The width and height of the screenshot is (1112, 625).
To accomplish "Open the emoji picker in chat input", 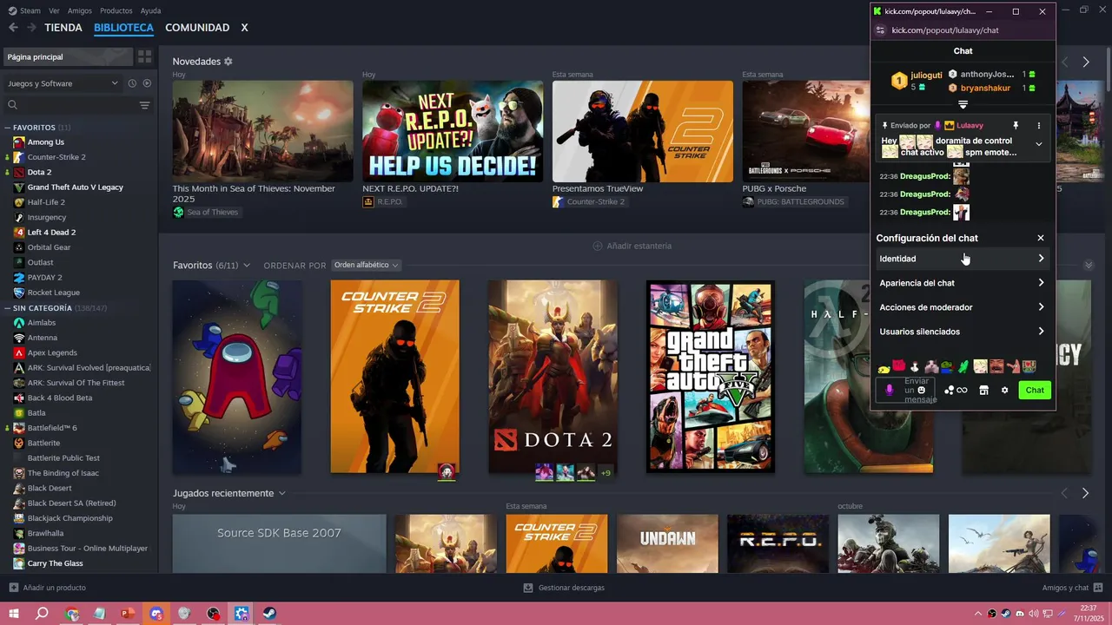I will 922,391.
